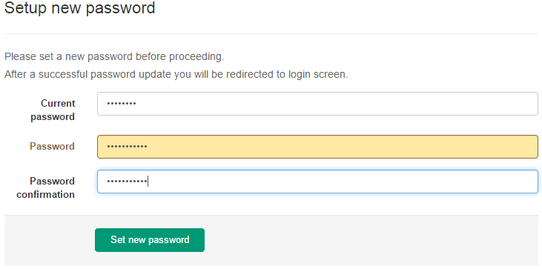Click inside the Password confirmation field
The width and height of the screenshot is (542, 269).
[317, 182]
